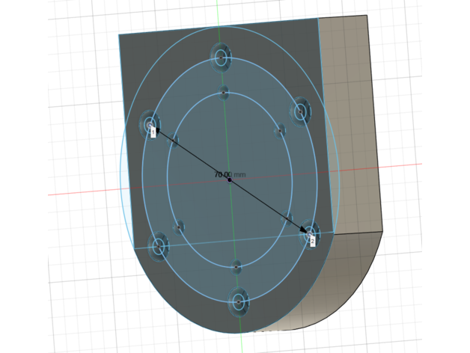The image size is (470, 353).
Task: Pick the small upper-left inner sketch point
Action: (x=174, y=140)
